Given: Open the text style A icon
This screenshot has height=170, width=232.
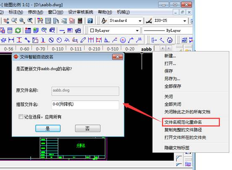Looking at the screenshot, I should 104,21.
